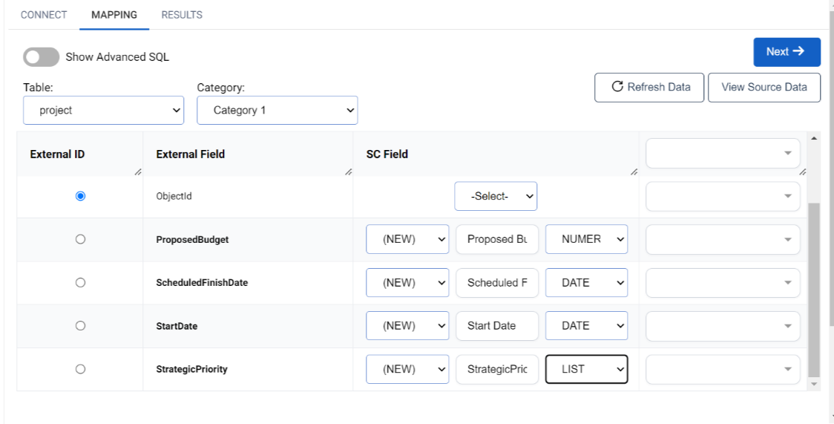Select the ScheduledFinishDate External ID radio button

80,282
